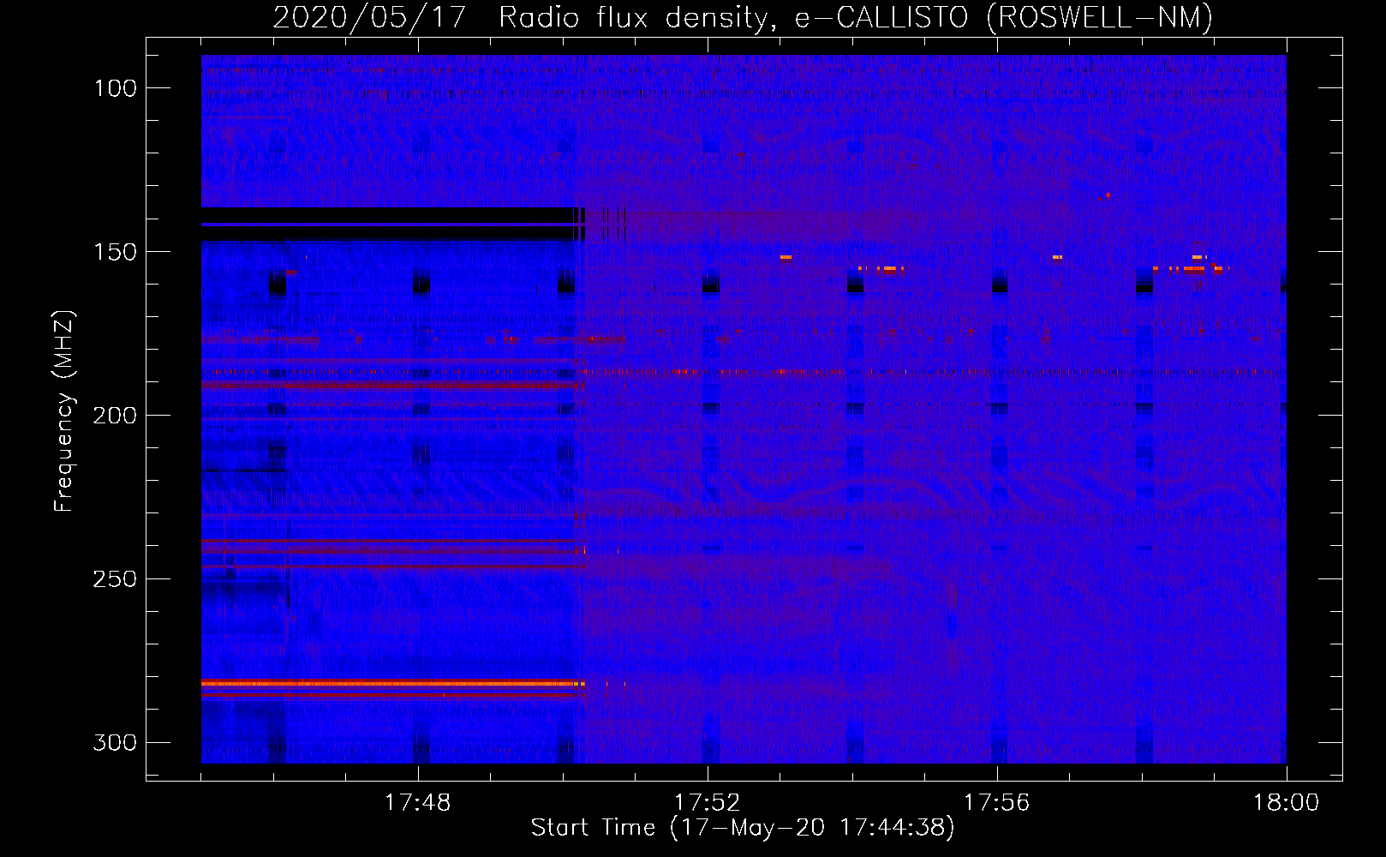Click the 17:52 time tick label
Screen dimensions: 1386x857
pyautogui.click(x=708, y=803)
